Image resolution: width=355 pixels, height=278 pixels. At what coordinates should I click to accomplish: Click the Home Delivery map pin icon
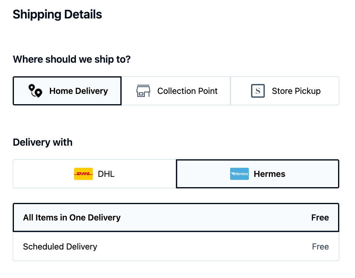(x=35, y=91)
